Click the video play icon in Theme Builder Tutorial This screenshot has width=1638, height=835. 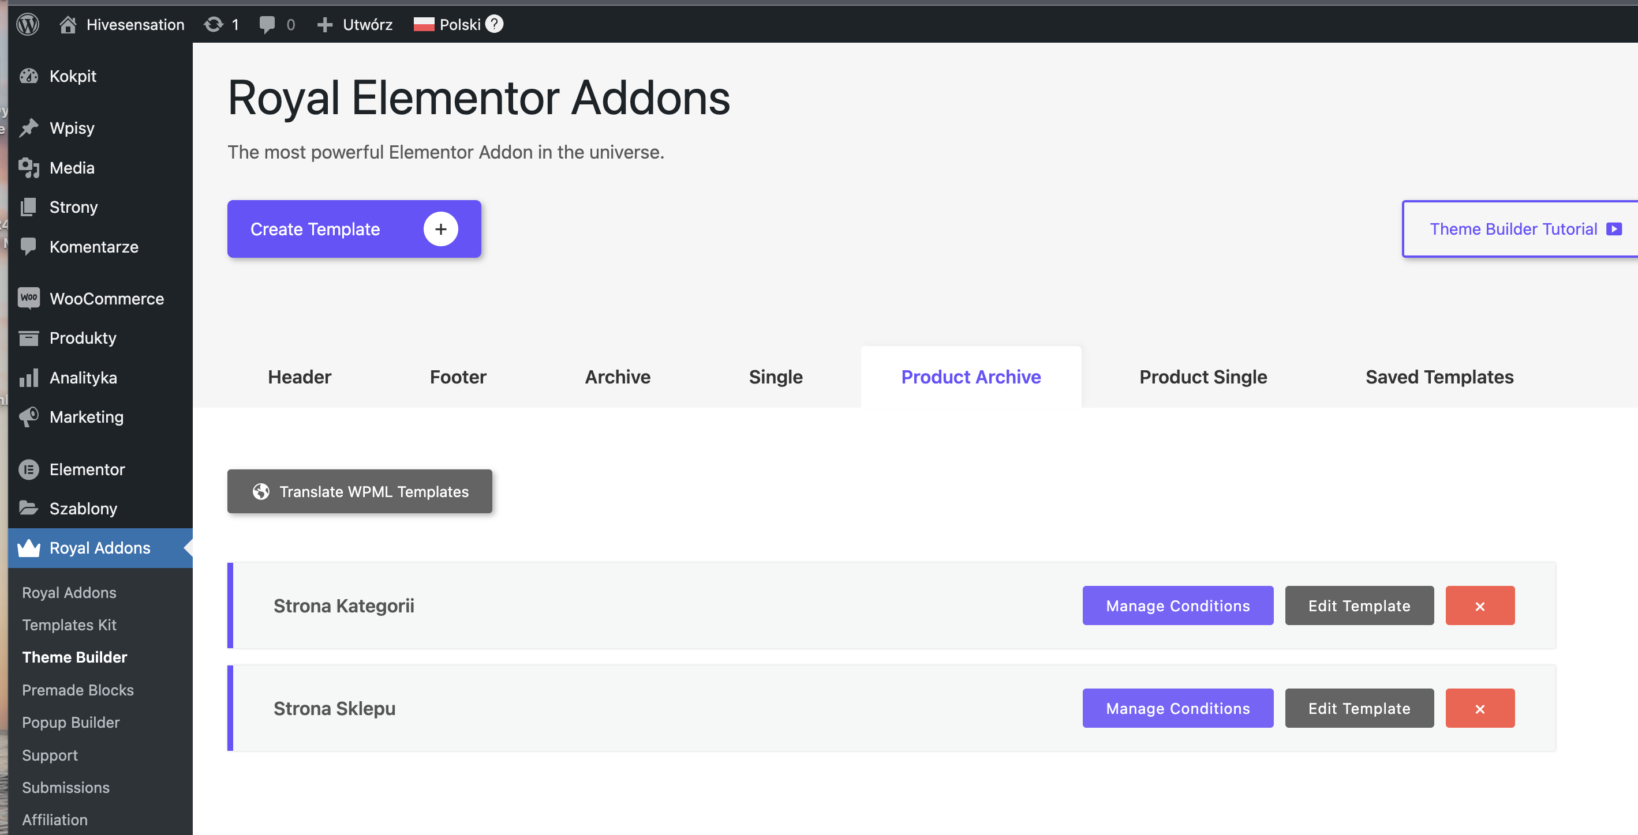[1614, 230]
